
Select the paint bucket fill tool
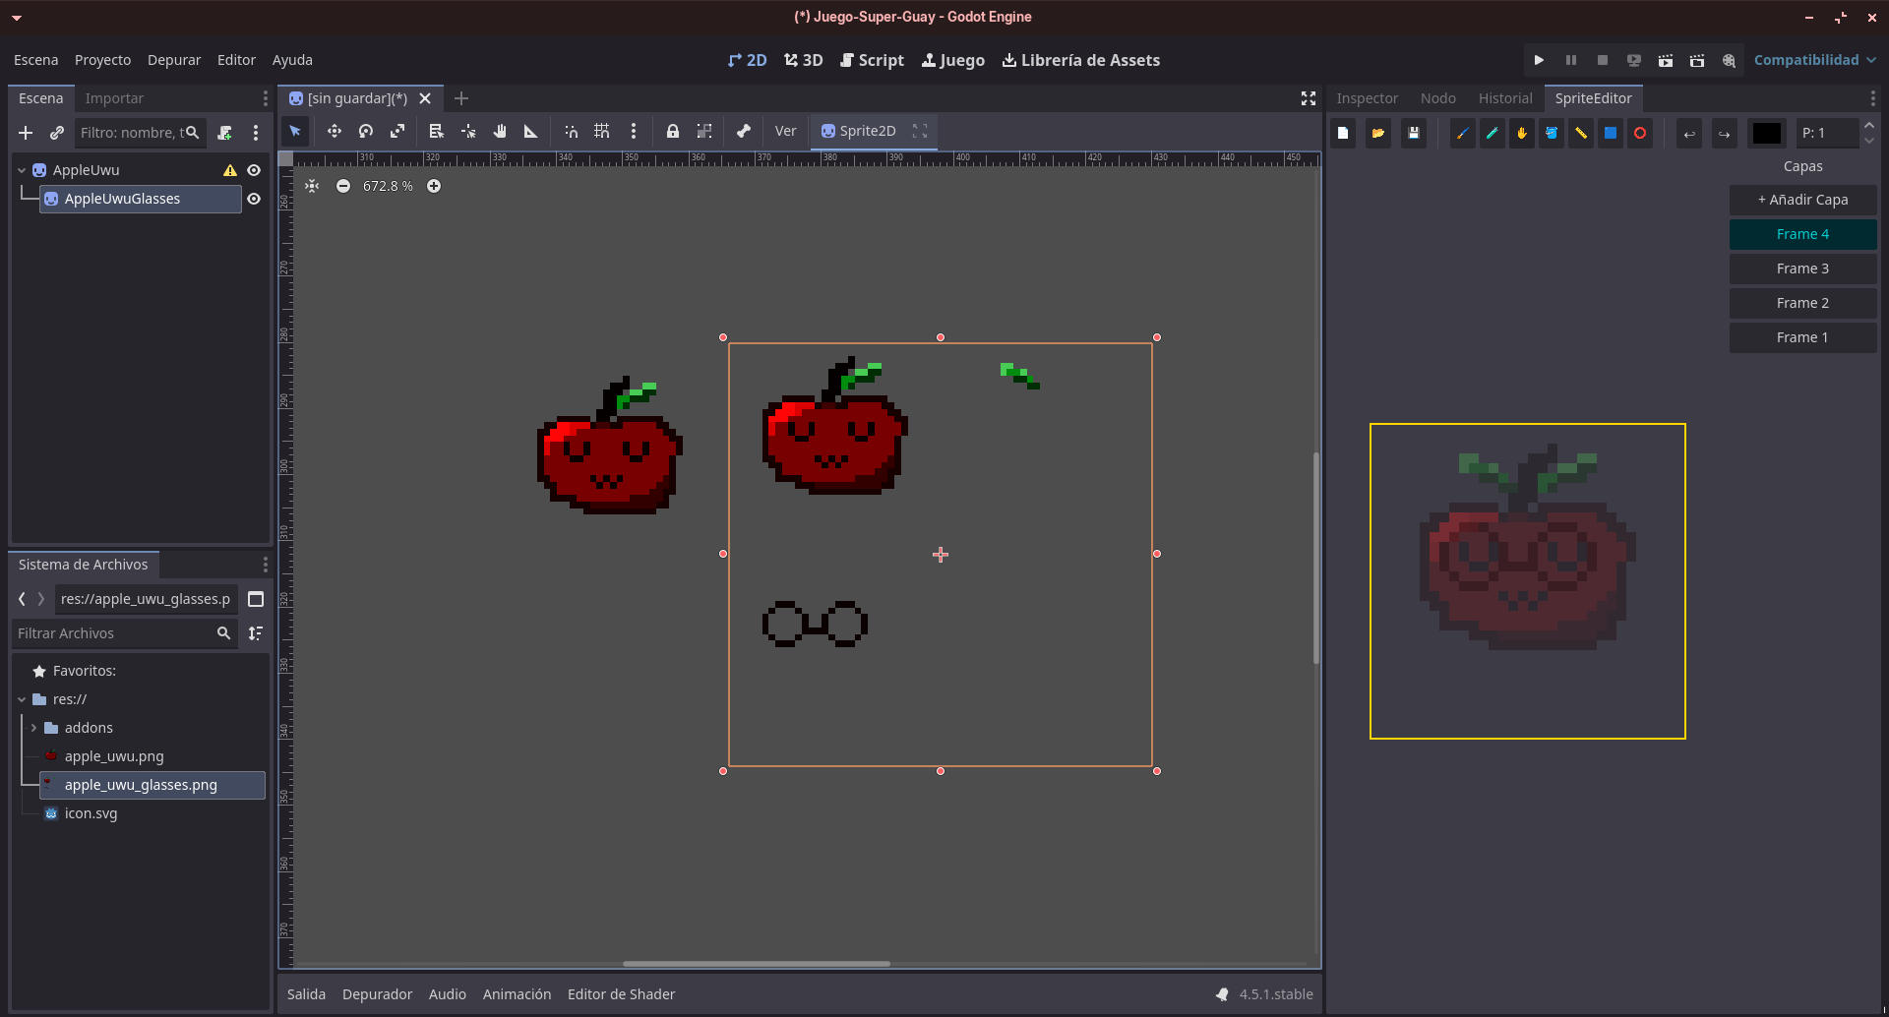(x=1552, y=133)
